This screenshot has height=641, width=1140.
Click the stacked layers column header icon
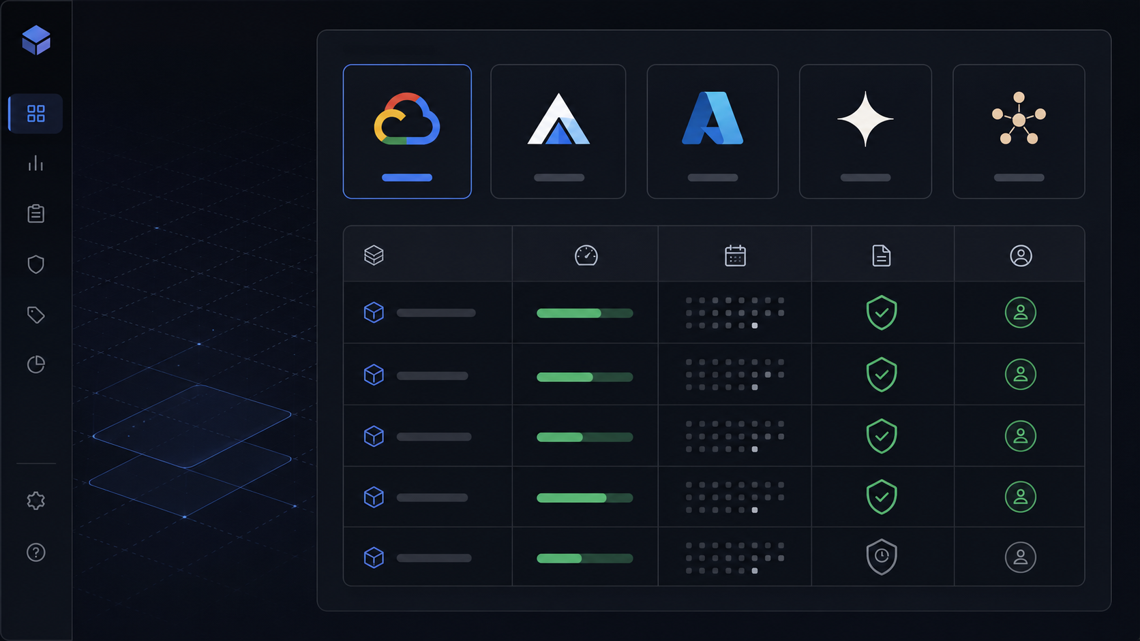click(374, 255)
